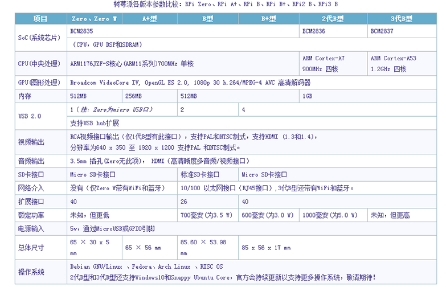446x287 pixels.
Task: Click the 65 × 56 mm cell
Action: point(150,248)
